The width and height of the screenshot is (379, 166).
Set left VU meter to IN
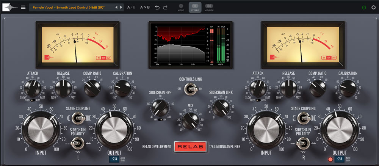(99, 58)
